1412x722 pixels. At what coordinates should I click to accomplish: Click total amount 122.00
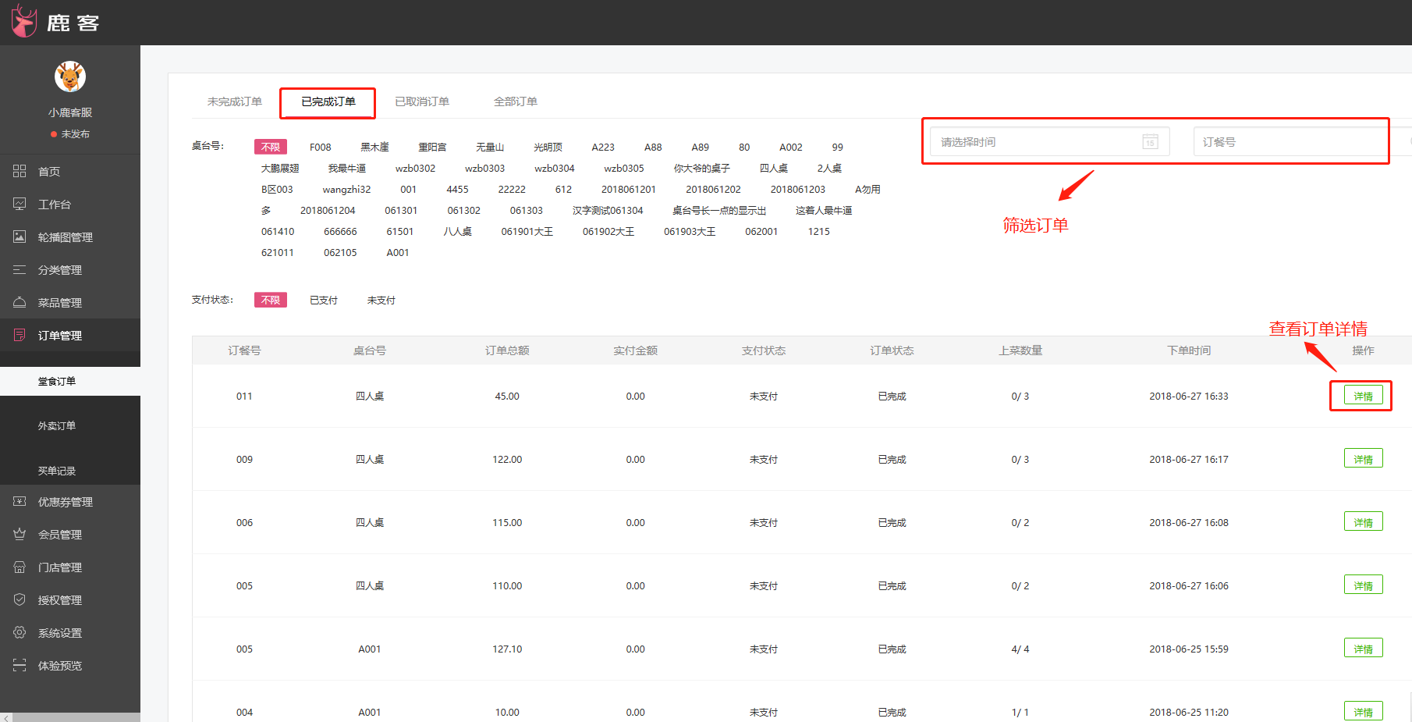[507, 459]
